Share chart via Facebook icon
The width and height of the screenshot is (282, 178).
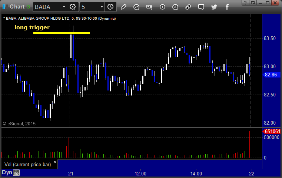pyautogui.click(x=227, y=7)
